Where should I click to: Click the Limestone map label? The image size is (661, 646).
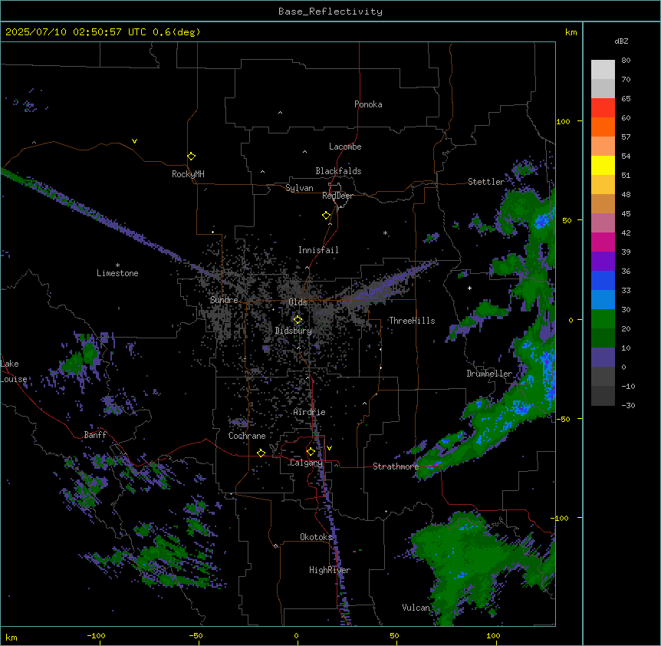click(x=117, y=273)
